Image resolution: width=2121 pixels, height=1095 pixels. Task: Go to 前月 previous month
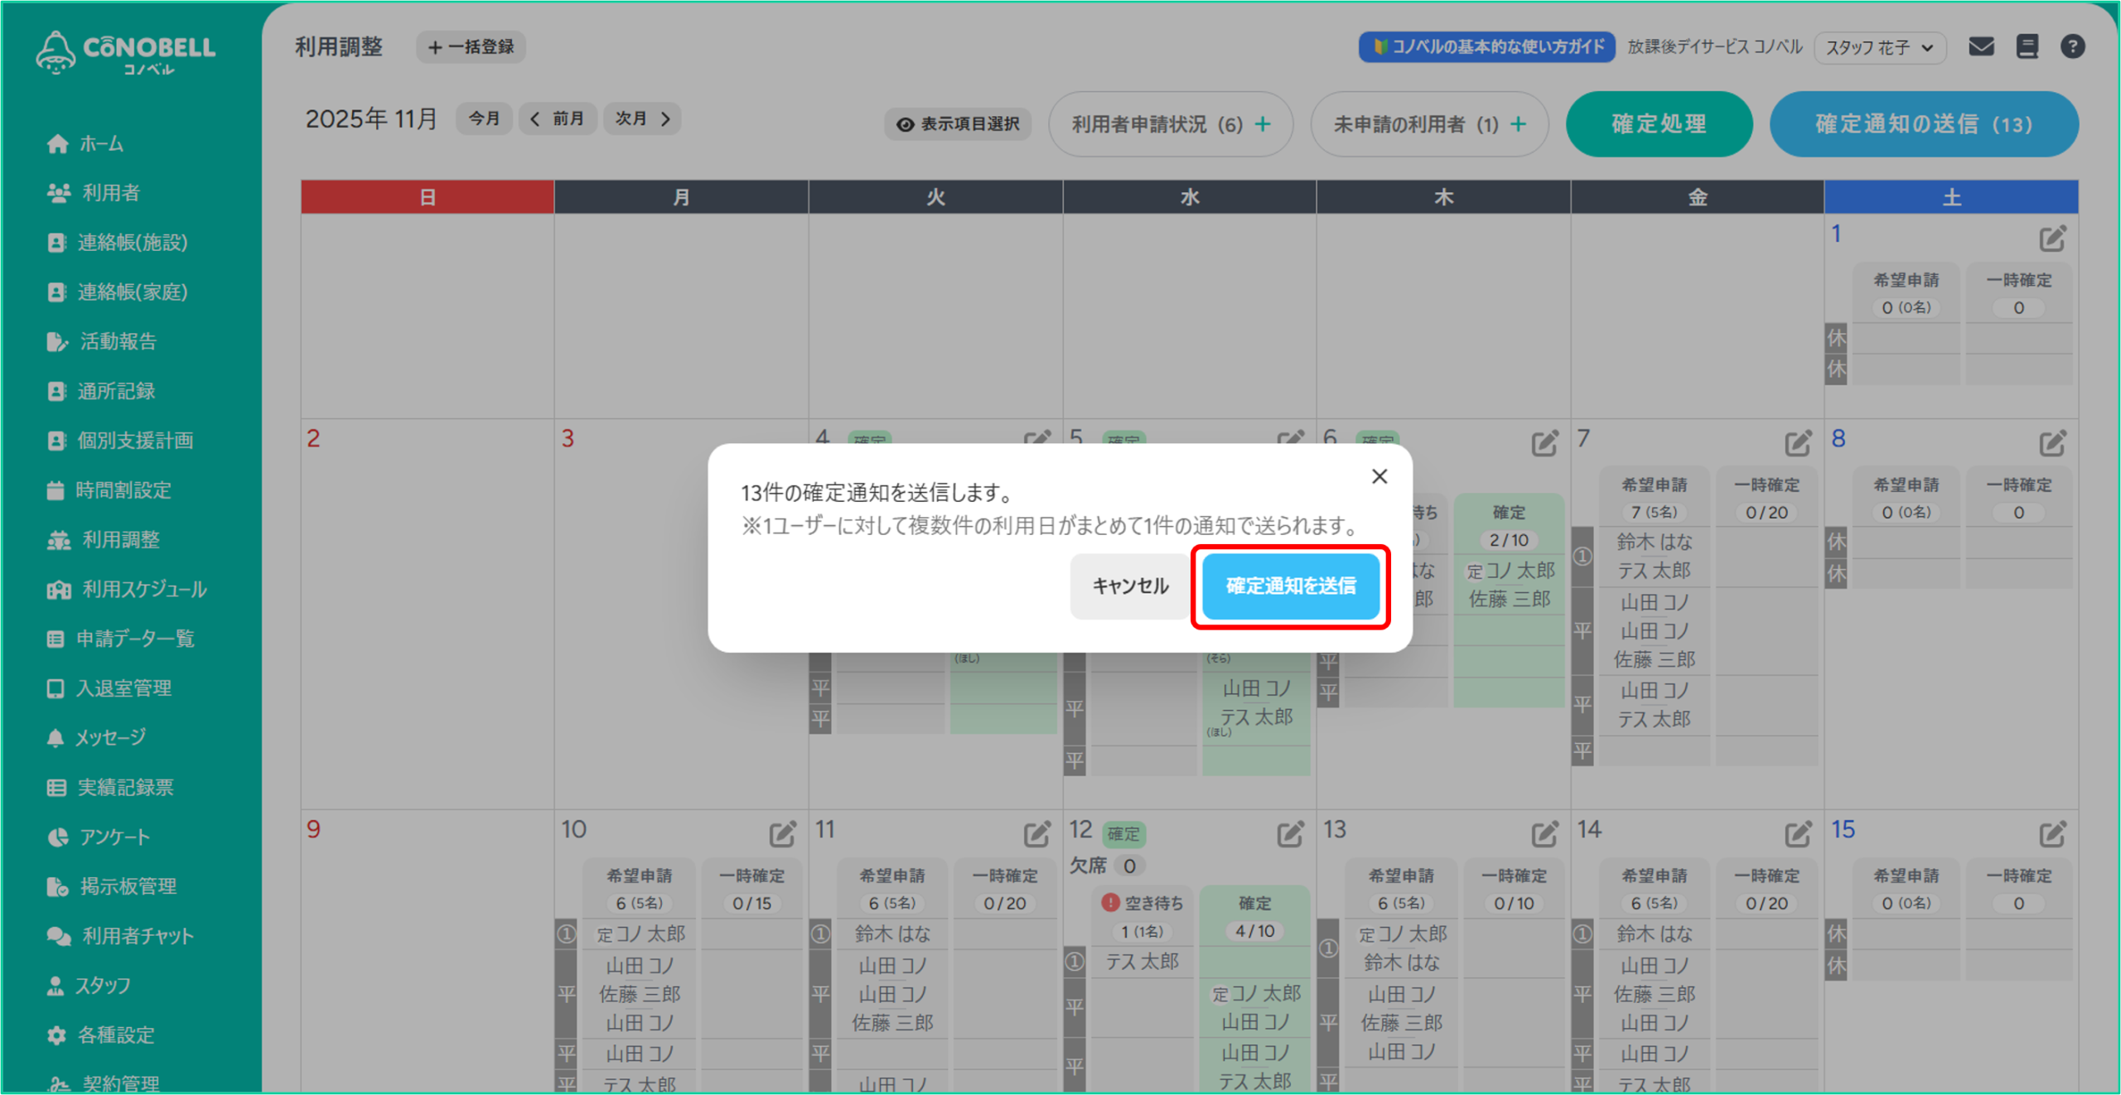pos(558,118)
